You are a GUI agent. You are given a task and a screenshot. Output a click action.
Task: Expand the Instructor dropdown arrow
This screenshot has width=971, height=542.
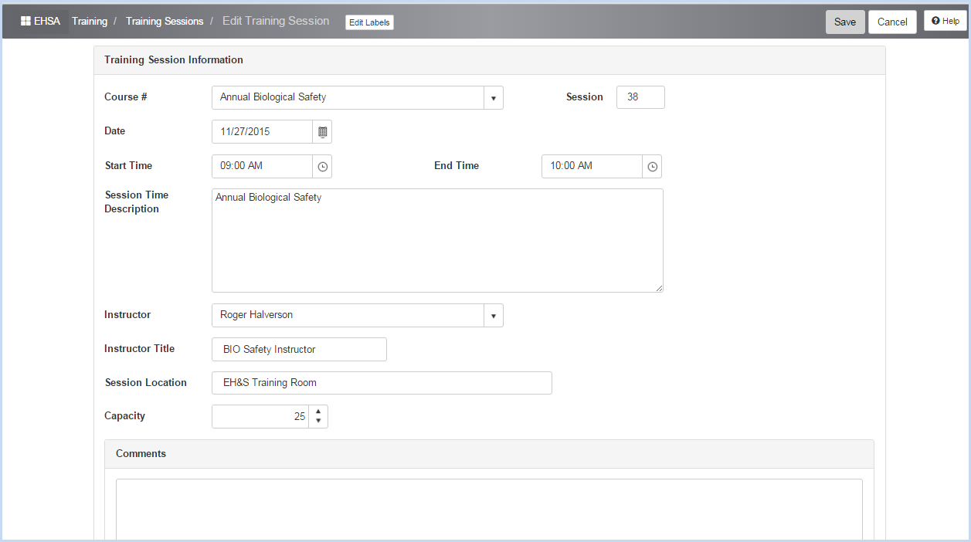click(x=494, y=316)
